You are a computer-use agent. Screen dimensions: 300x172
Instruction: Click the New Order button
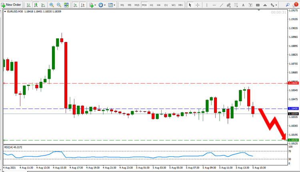pos(11,5)
